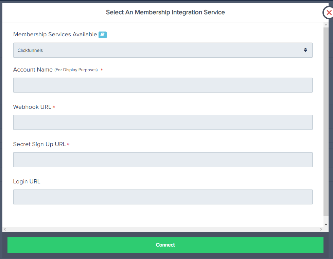The height and width of the screenshot is (259, 333).
Task: Click the Webhook URL label
Action: pos(32,107)
